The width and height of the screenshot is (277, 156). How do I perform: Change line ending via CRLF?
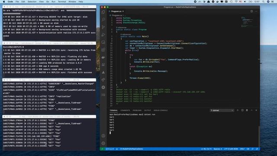[242, 149]
